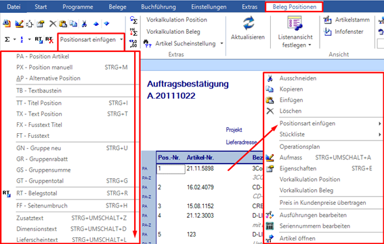Open the Extras ribbon tab
The image size is (384, 244).
(249, 7)
